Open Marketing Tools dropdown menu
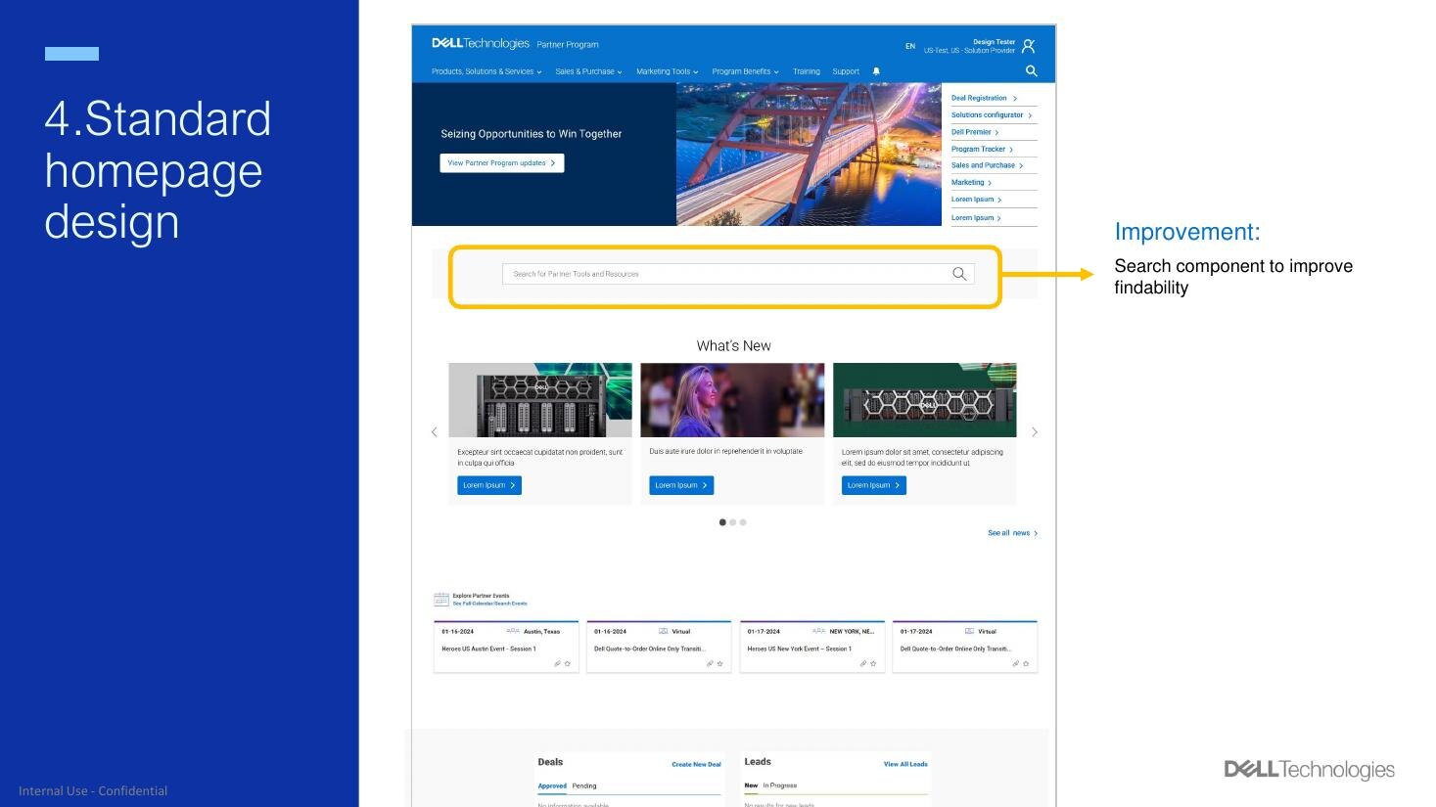 pos(668,71)
